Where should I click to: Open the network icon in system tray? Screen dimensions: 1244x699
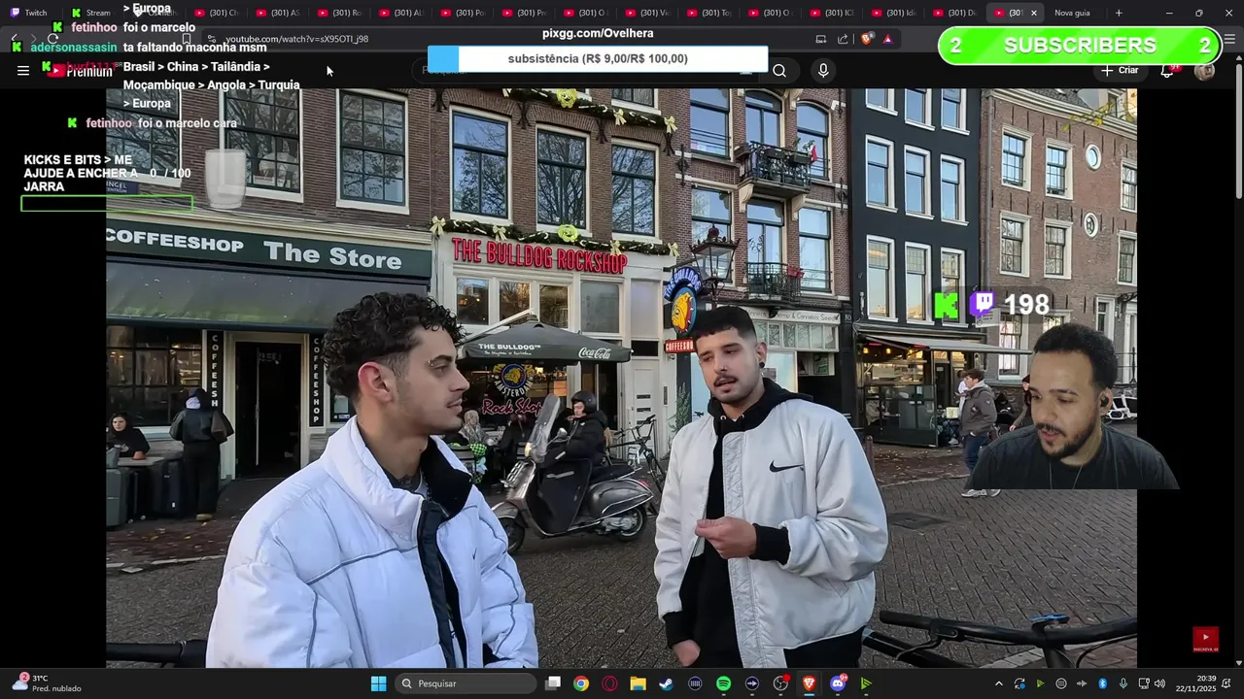pos(1144,683)
